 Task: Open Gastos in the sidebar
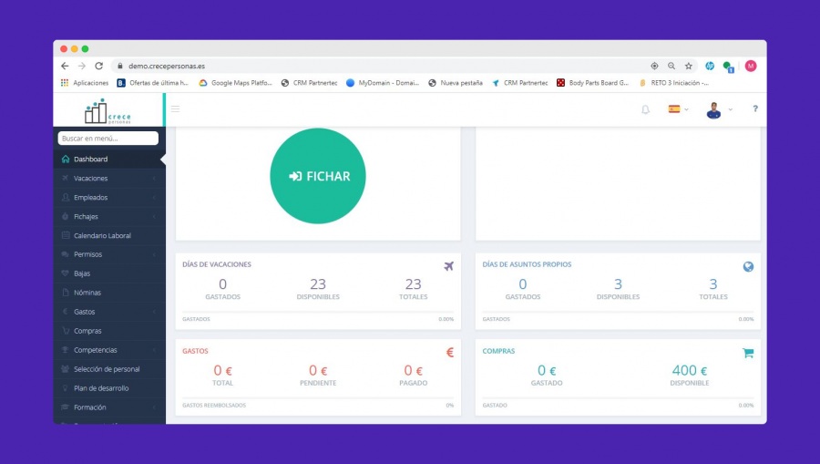pyautogui.click(x=109, y=312)
